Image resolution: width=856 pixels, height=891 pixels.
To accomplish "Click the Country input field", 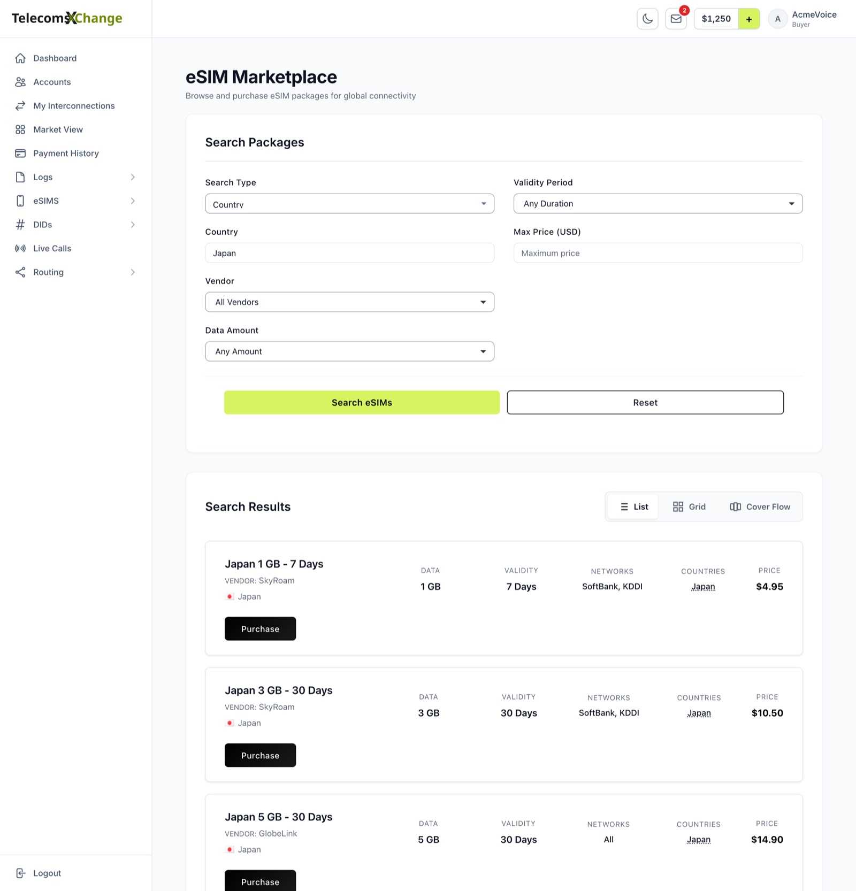I will tap(349, 253).
